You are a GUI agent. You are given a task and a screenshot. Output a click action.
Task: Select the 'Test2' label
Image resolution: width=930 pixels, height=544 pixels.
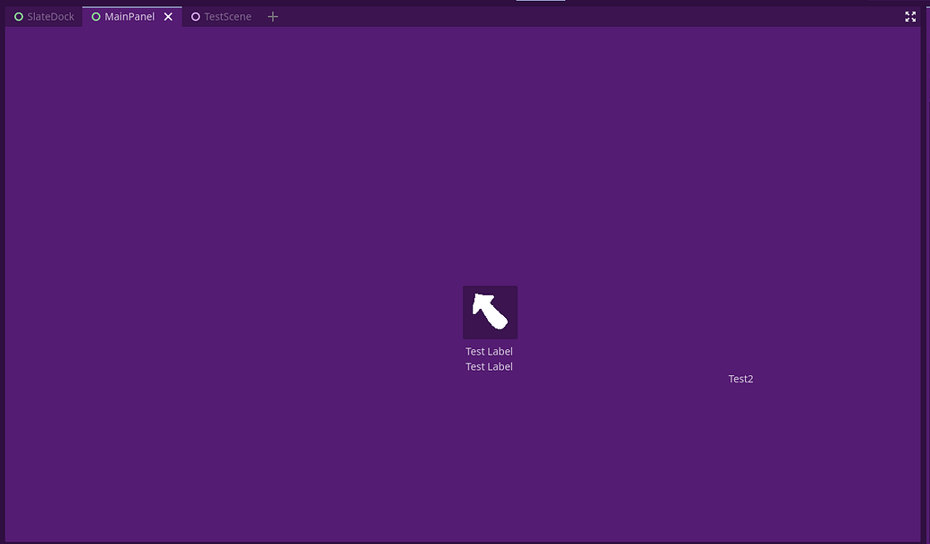pos(740,379)
